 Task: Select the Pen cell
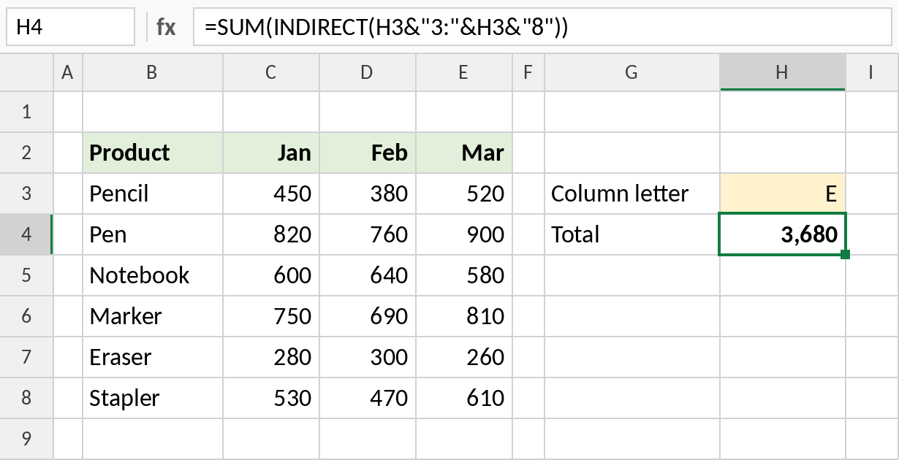[x=153, y=234]
